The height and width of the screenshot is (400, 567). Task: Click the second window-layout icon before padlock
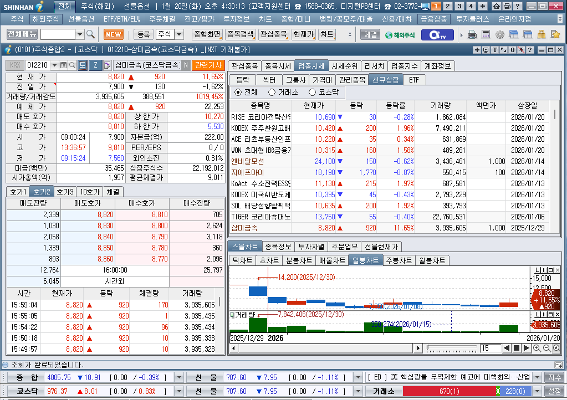click(528, 35)
